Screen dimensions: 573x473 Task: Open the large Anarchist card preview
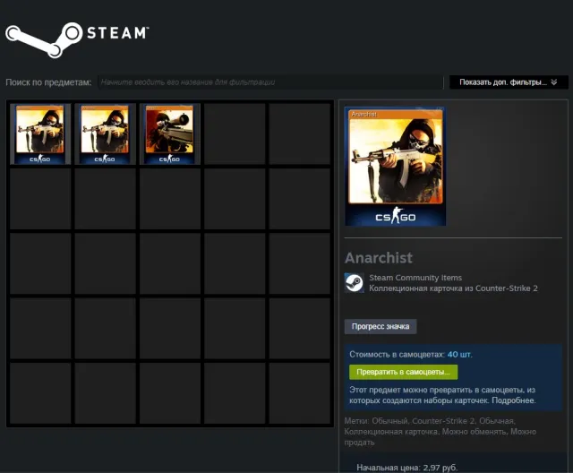[395, 167]
